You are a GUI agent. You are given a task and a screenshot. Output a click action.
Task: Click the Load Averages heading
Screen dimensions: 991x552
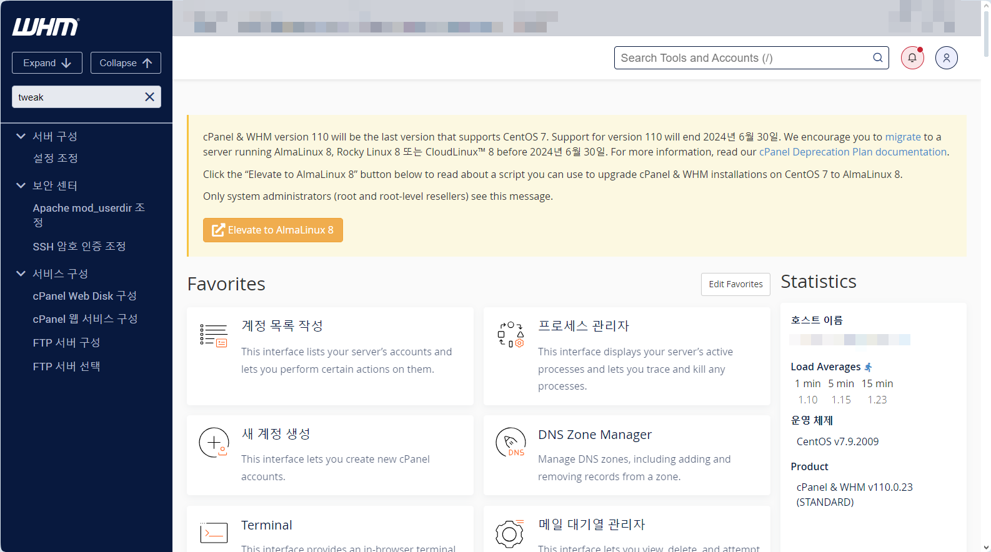pyautogui.click(x=825, y=367)
